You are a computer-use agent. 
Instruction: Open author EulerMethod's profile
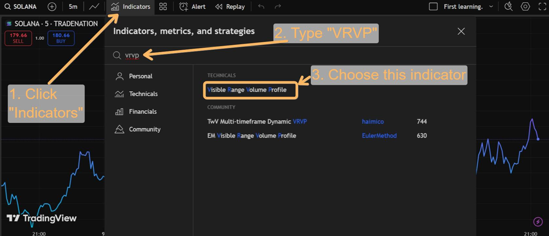379,136
